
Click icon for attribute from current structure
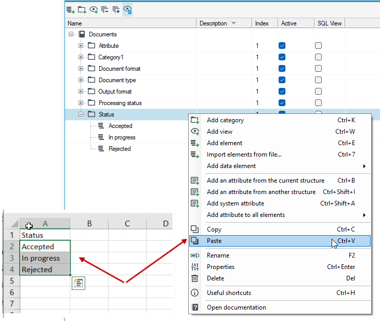coord(195,181)
